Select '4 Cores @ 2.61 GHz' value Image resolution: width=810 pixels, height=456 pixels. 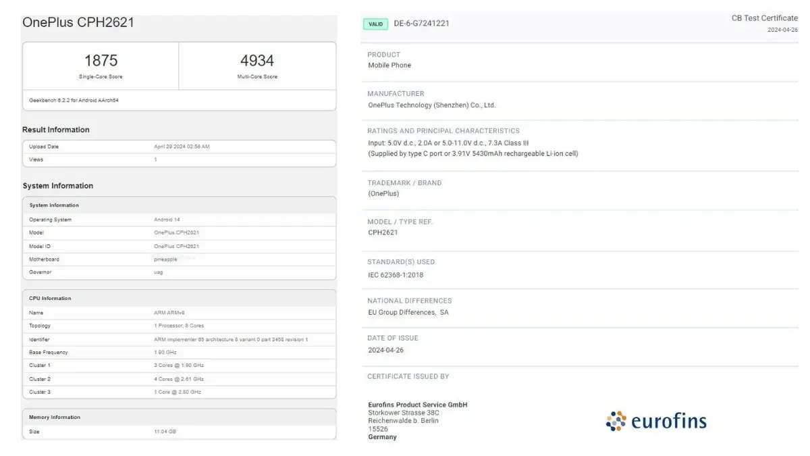(x=179, y=379)
